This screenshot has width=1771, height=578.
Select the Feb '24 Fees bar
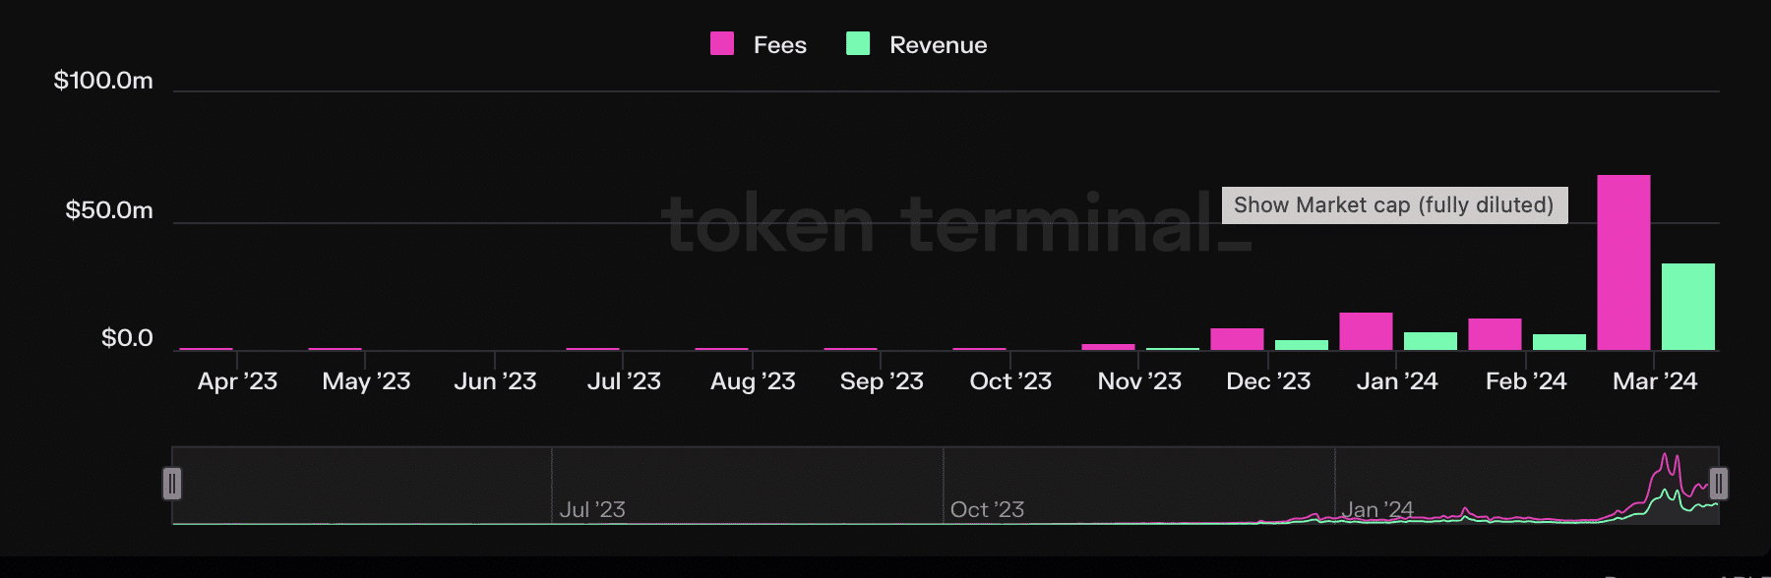(x=1495, y=334)
